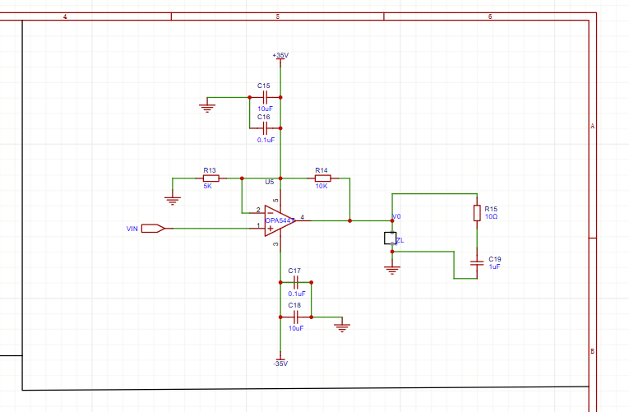629x412 pixels.
Task: Click the U5 designator label
Action: 269,182
